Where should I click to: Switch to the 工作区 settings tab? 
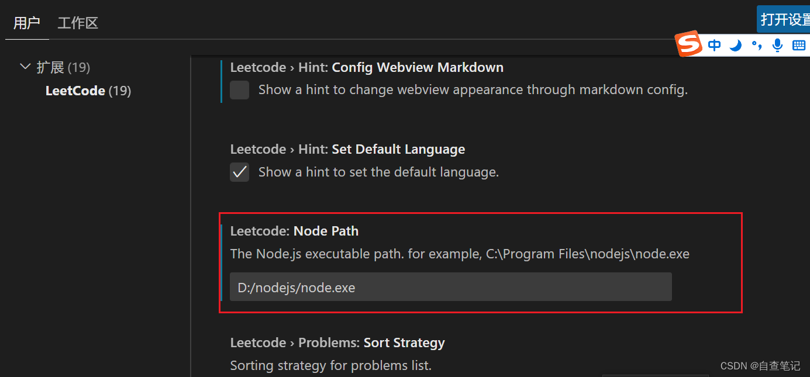(x=78, y=23)
